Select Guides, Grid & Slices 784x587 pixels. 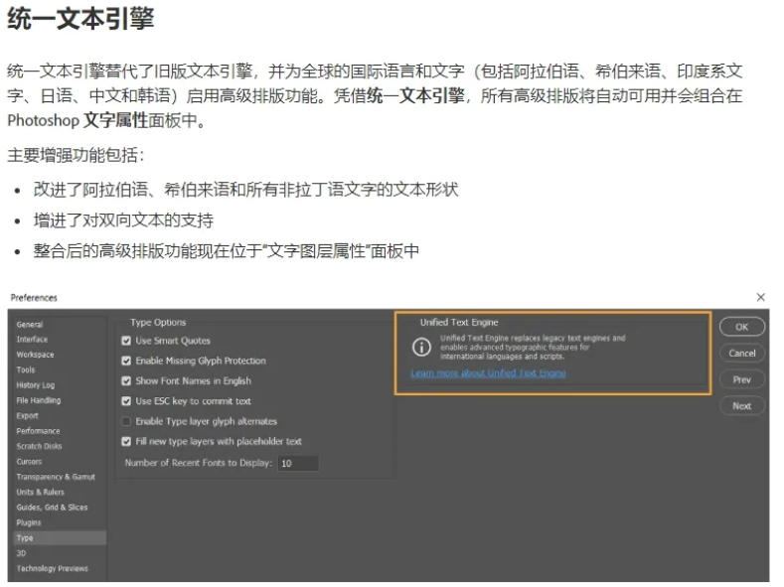[52, 508]
